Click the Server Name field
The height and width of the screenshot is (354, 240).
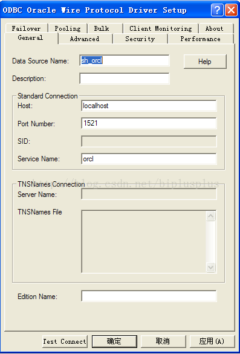tap(149, 194)
